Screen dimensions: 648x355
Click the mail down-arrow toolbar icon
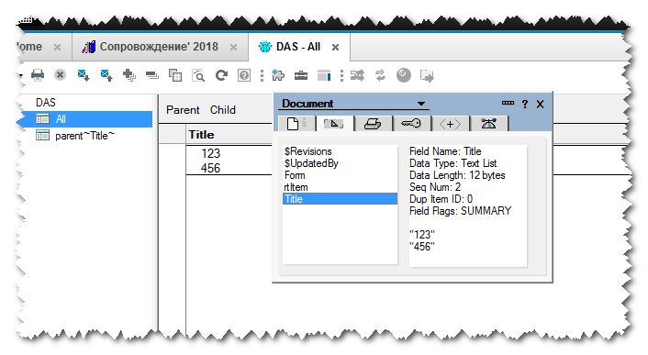[x=84, y=75]
